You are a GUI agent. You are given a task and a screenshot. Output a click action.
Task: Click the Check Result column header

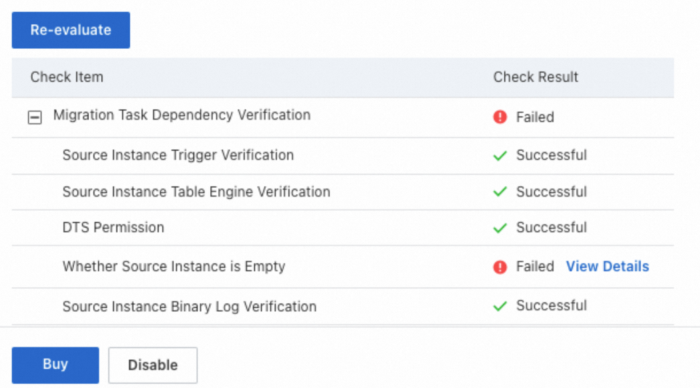pyautogui.click(x=535, y=77)
